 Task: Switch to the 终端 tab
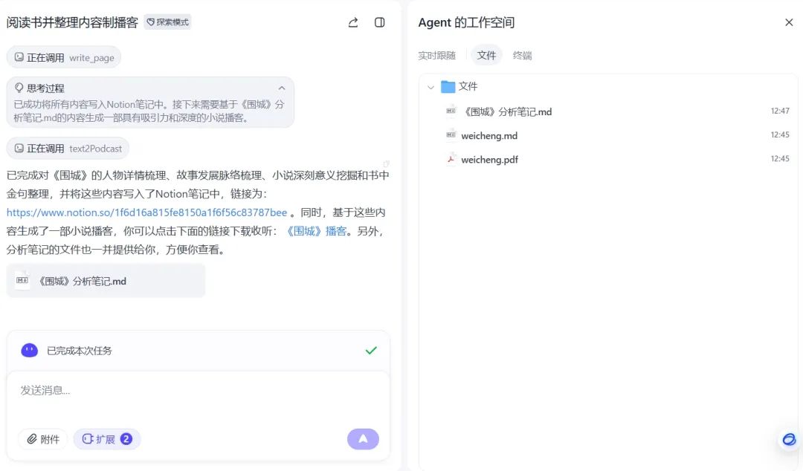coord(523,55)
